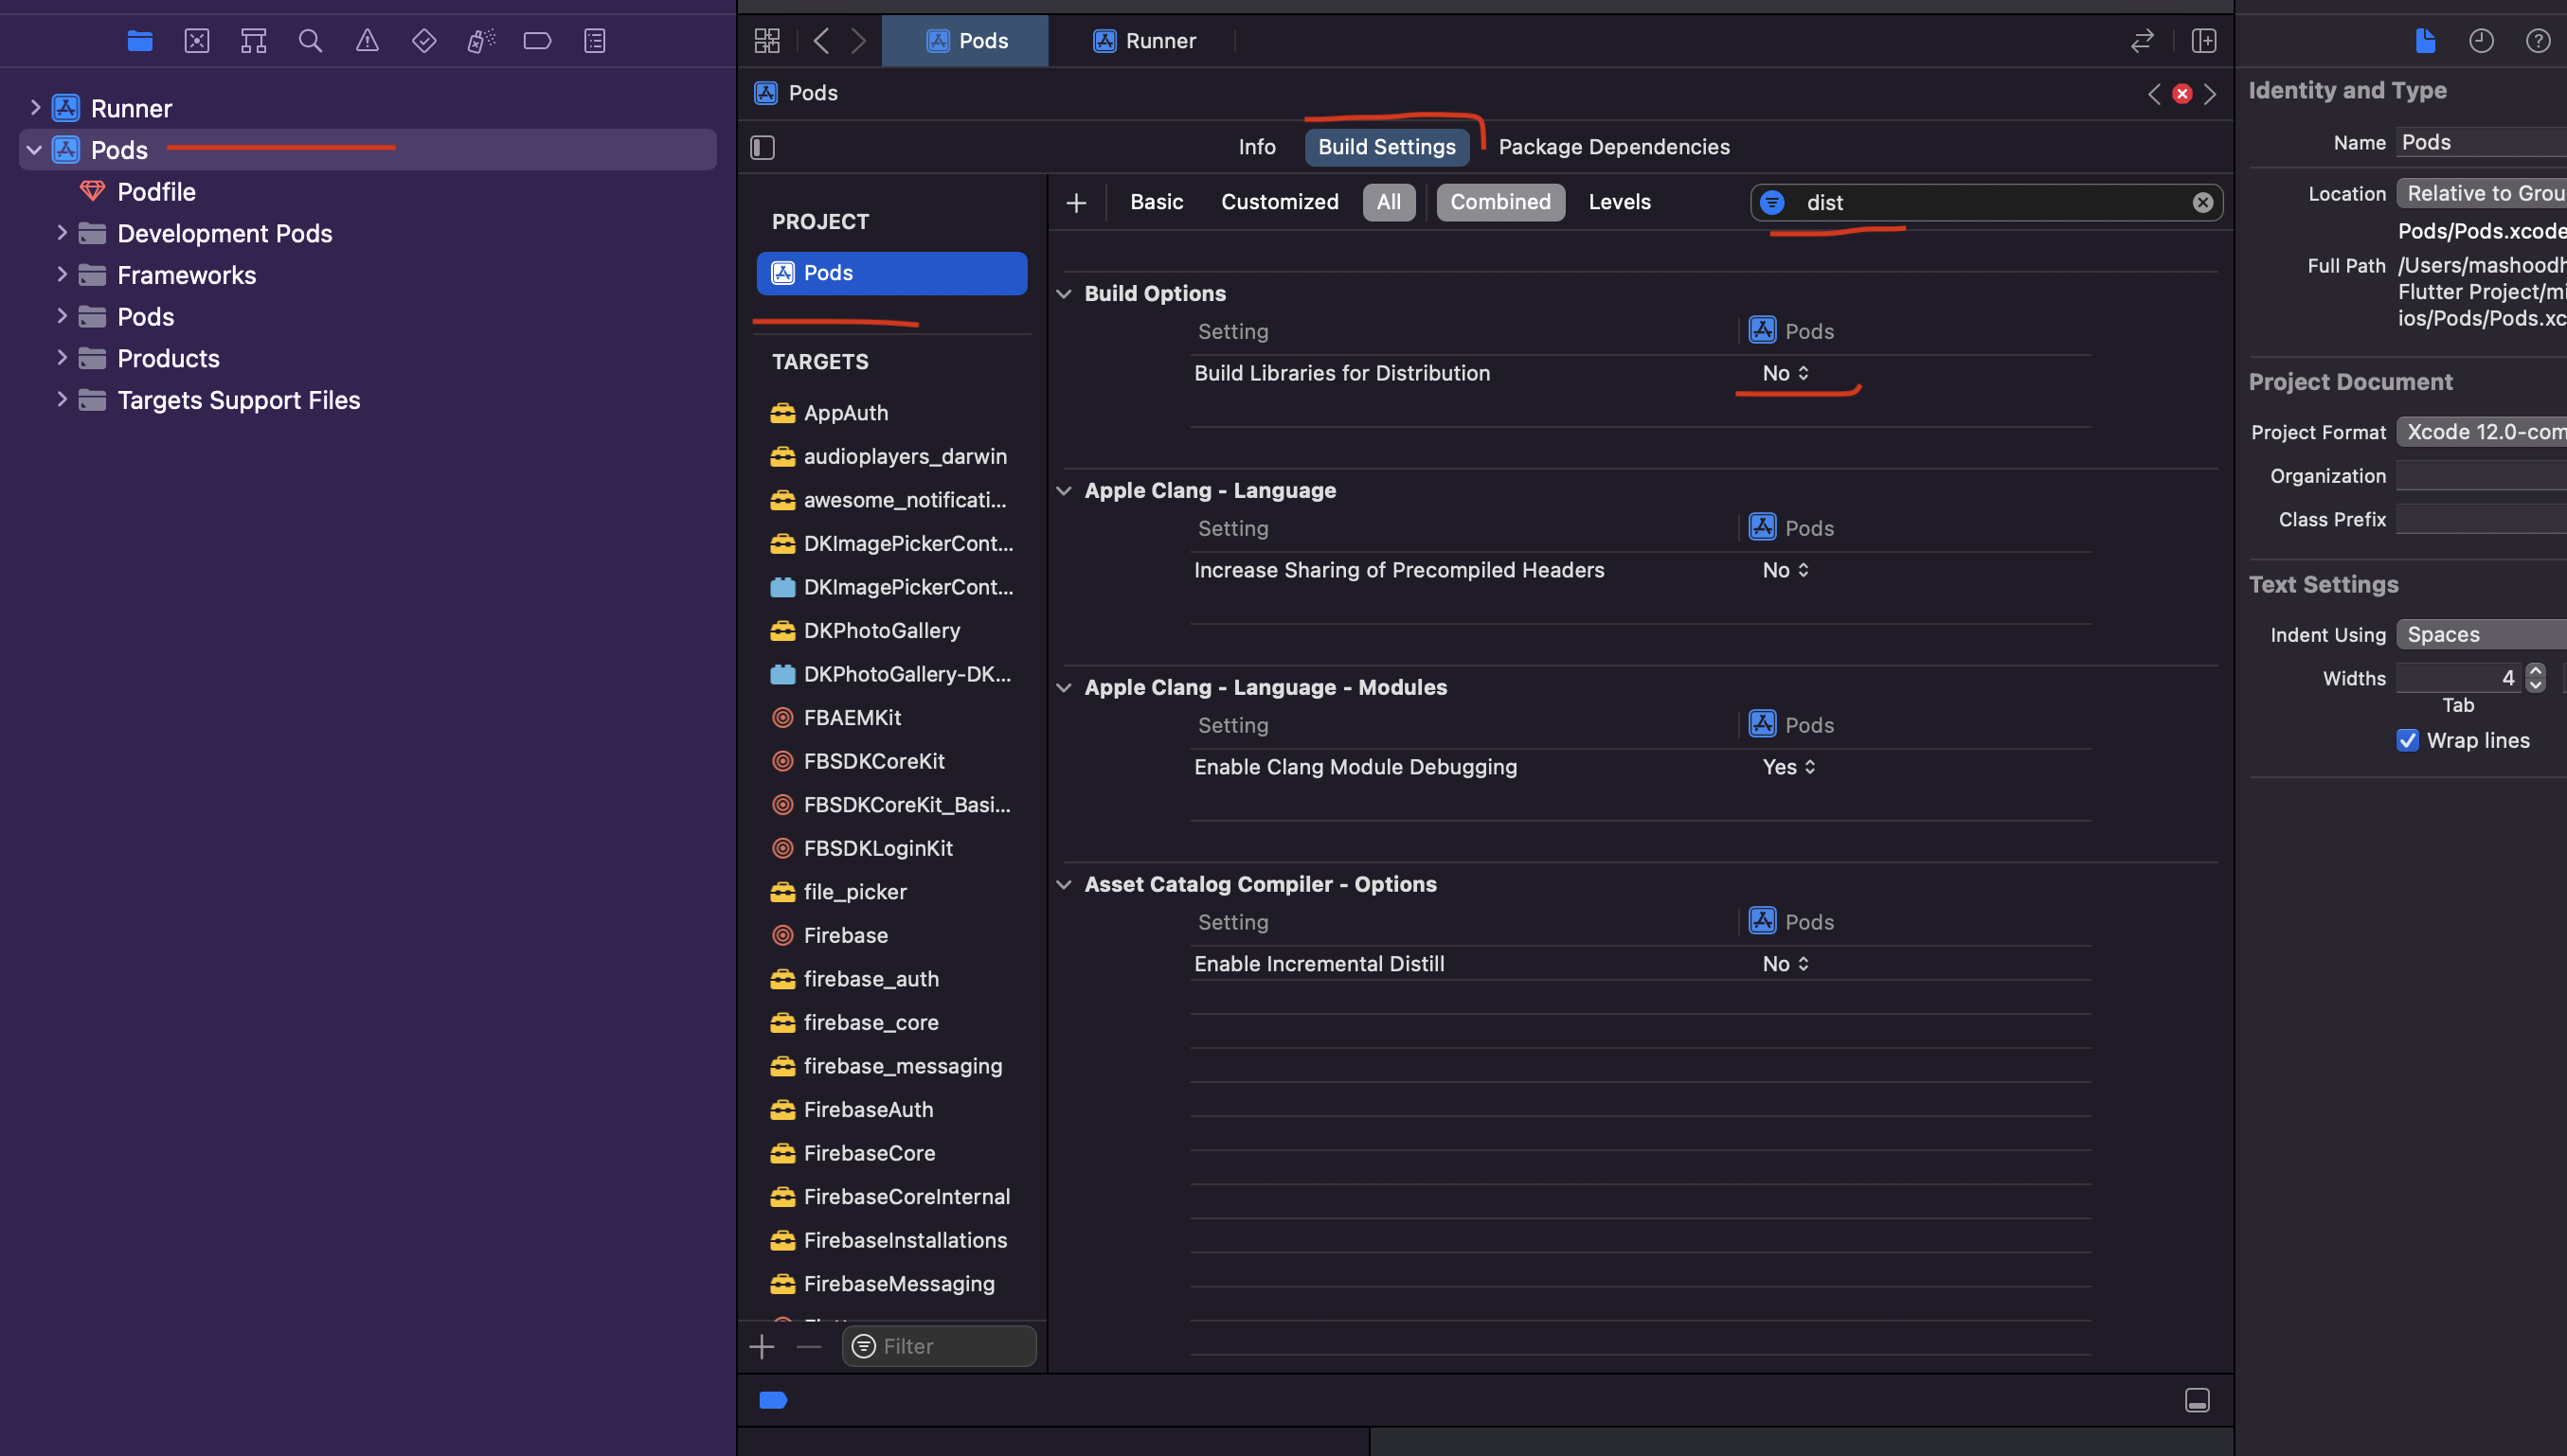Open the Project navigator folder icon
Screen dimensions: 2567x1456
click(x=140, y=41)
